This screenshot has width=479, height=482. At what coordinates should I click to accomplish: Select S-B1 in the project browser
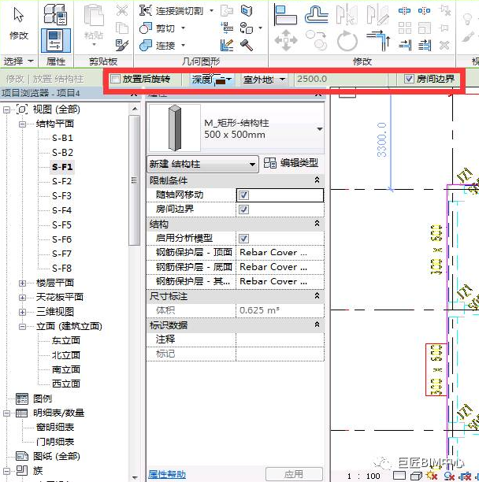(x=62, y=138)
